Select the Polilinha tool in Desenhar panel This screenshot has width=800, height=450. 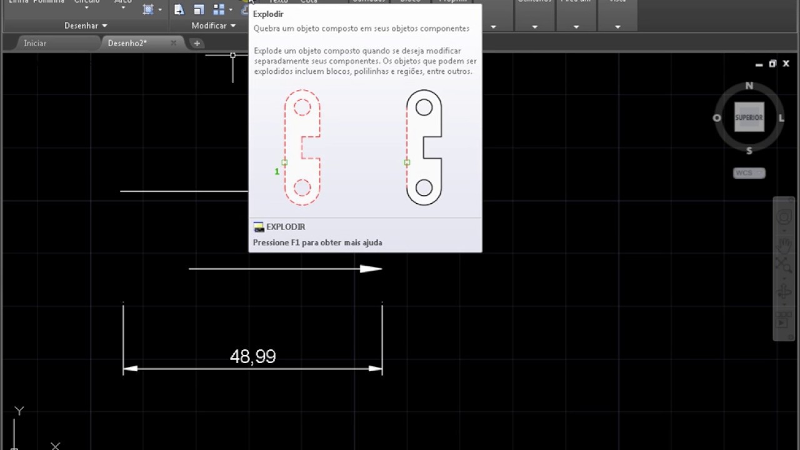49,2
